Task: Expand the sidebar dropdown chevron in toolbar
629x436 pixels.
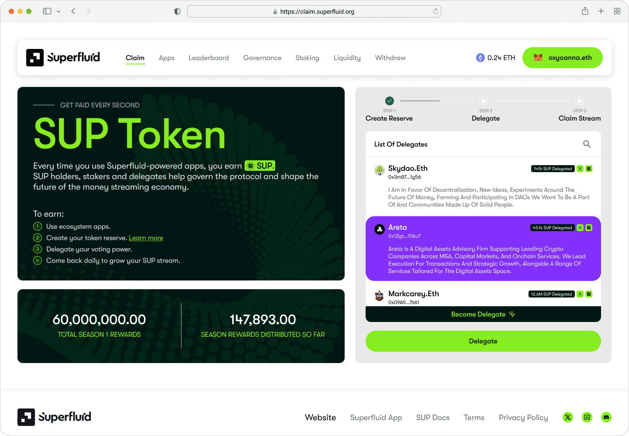Action: (x=59, y=12)
